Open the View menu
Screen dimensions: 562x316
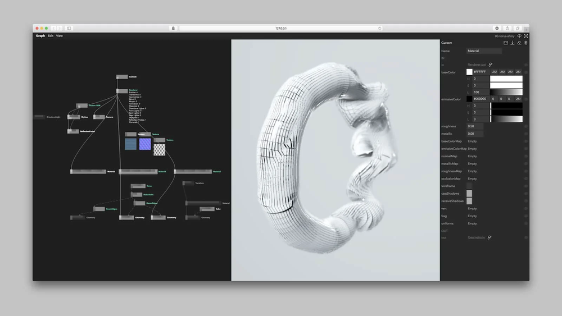pos(60,35)
